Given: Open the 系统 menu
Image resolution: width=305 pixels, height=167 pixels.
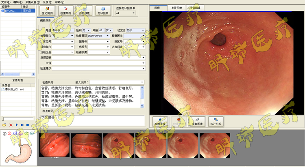Looking at the screenshot, I should pyautogui.click(x=48, y=2).
